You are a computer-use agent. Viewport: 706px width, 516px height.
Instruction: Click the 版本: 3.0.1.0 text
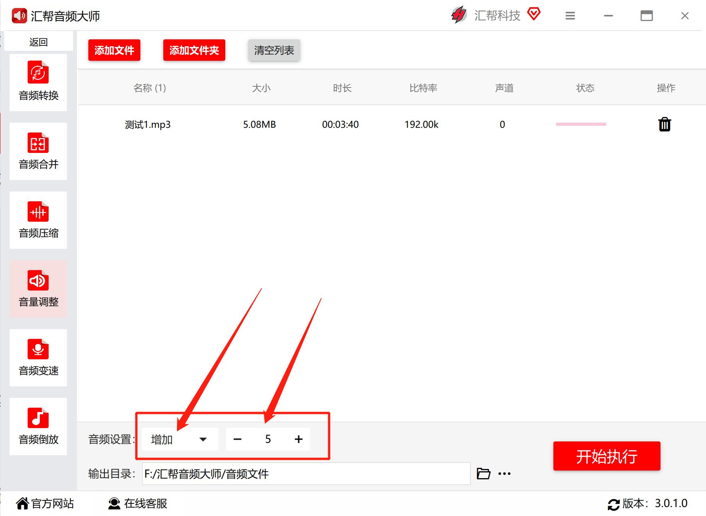[655, 503]
